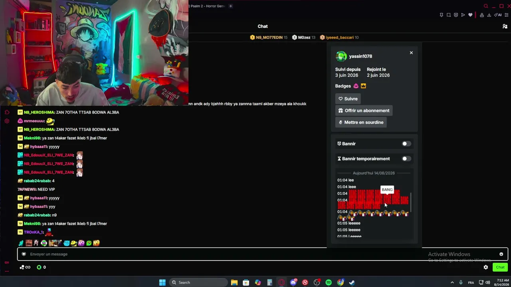
Task: Click the yellow crown badge next to Badges
Action: pyautogui.click(x=363, y=86)
